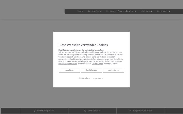Screen dimensions: 183x114
Task: Open the Datenschutz link below the buttons
Action: click(x=84, y=78)
